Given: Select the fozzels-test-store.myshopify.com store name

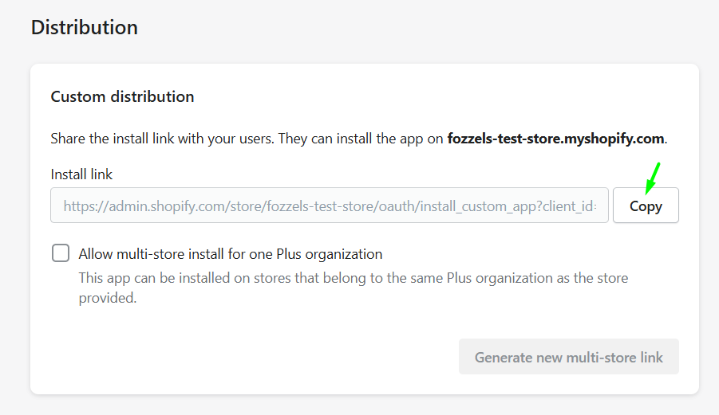Looking at the screenshot, I should pyautogui.click(x=555, y=138).
